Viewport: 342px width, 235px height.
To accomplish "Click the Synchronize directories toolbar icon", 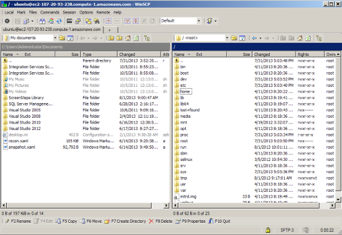I will point(51,21).
